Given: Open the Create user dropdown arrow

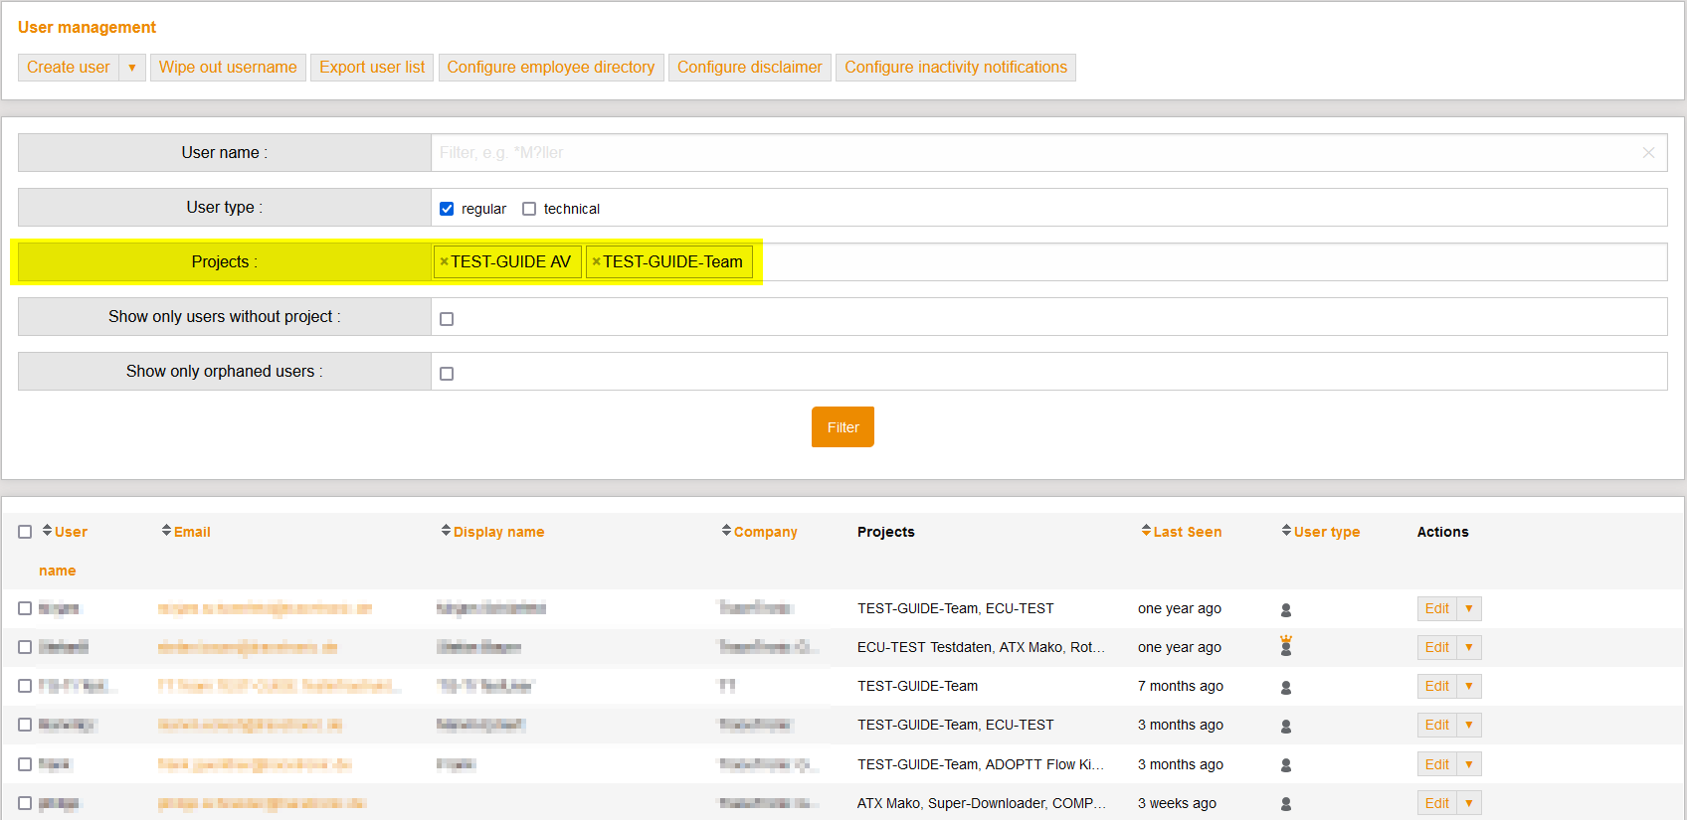Looking at the screenshot, I should 132,68.
